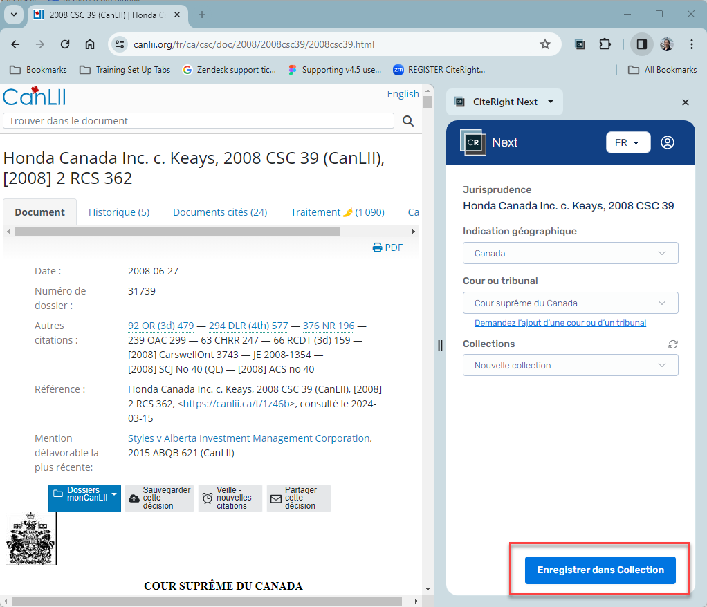Image resolution: width=707 pixels, height=607 pixels.
Task: Open the Bookmarks folder
Action: [x=38, y=70]
